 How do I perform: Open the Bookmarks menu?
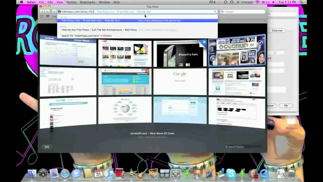(x=88, y=2)
